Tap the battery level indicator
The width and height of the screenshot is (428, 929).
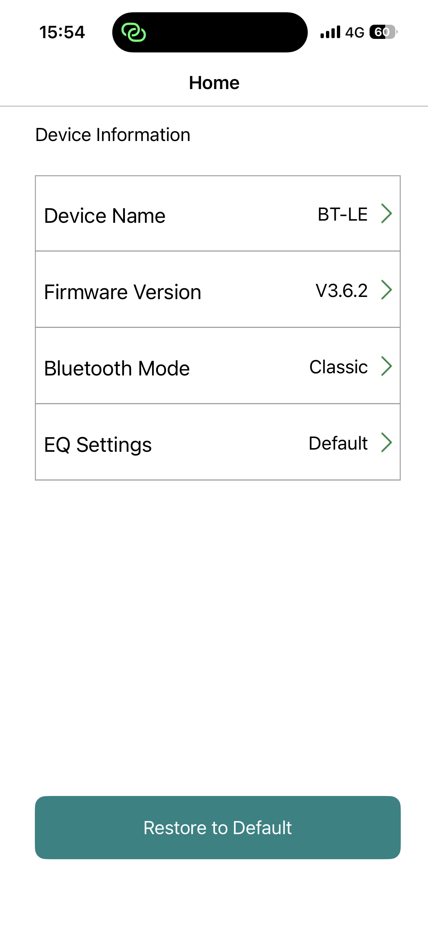point(383,32)
